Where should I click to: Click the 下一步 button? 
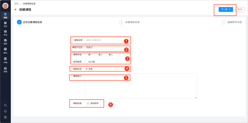tap(226, 10)
